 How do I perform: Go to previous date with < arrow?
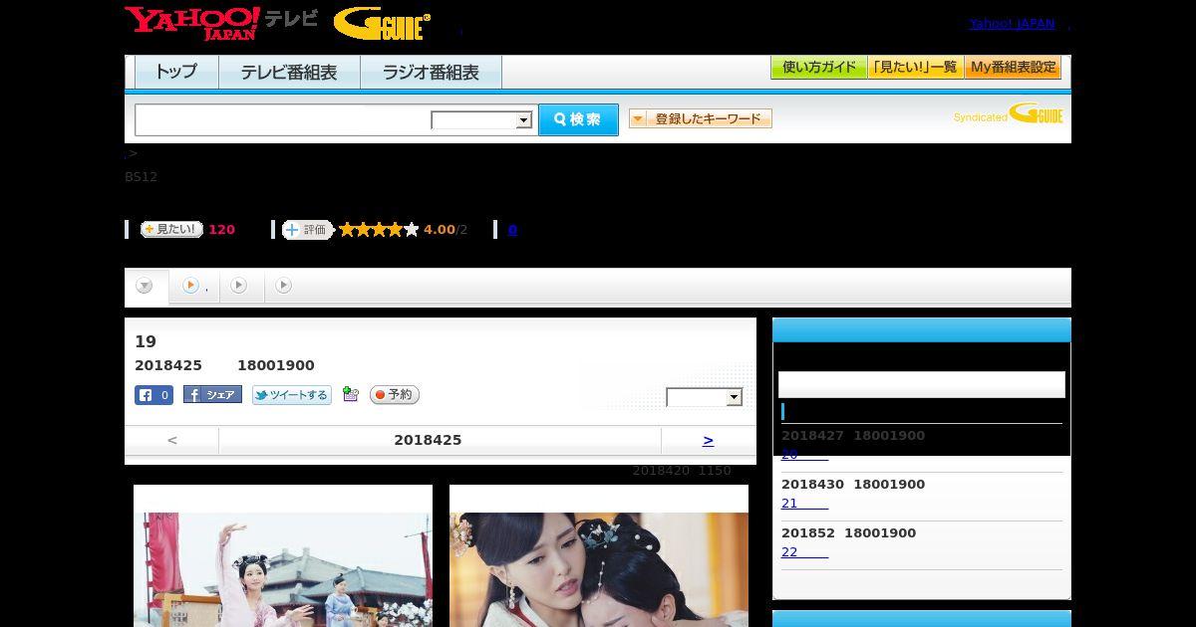click(x=172, y=440)
